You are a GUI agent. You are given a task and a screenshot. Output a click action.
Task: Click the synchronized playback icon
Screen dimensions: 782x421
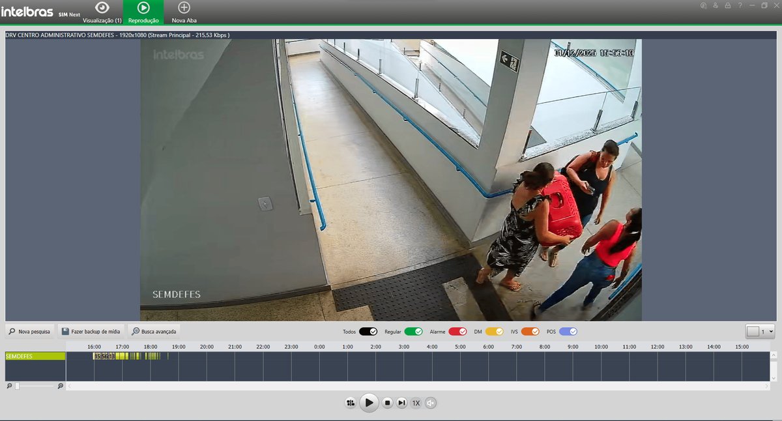pyautogui.click(x=351, y=403)
